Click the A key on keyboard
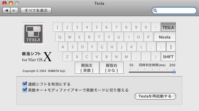The height and width of the screenshot is (111, 199). (x=63, y=47)
